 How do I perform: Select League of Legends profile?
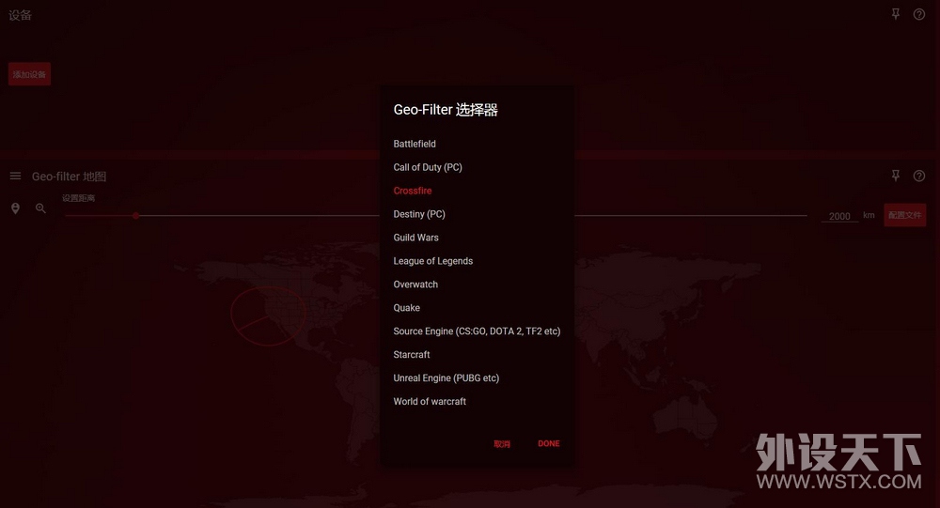(432, 261)
